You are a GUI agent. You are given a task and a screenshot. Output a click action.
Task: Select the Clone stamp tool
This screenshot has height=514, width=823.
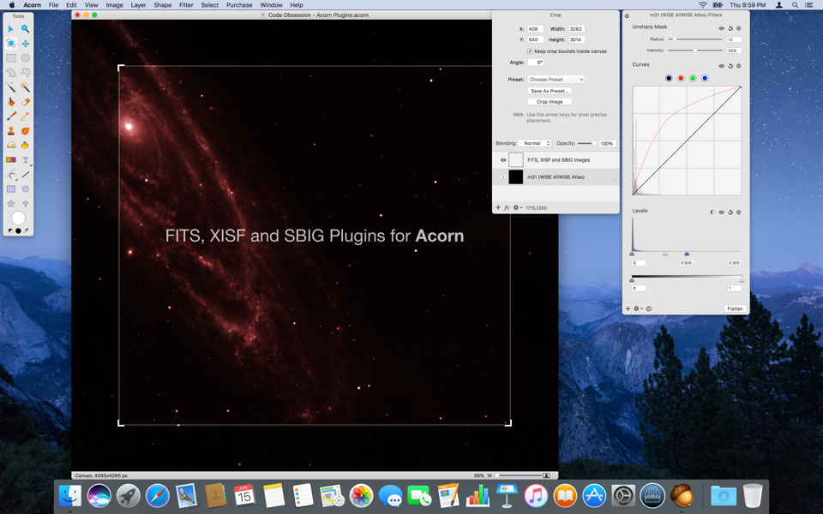point(11,130)
